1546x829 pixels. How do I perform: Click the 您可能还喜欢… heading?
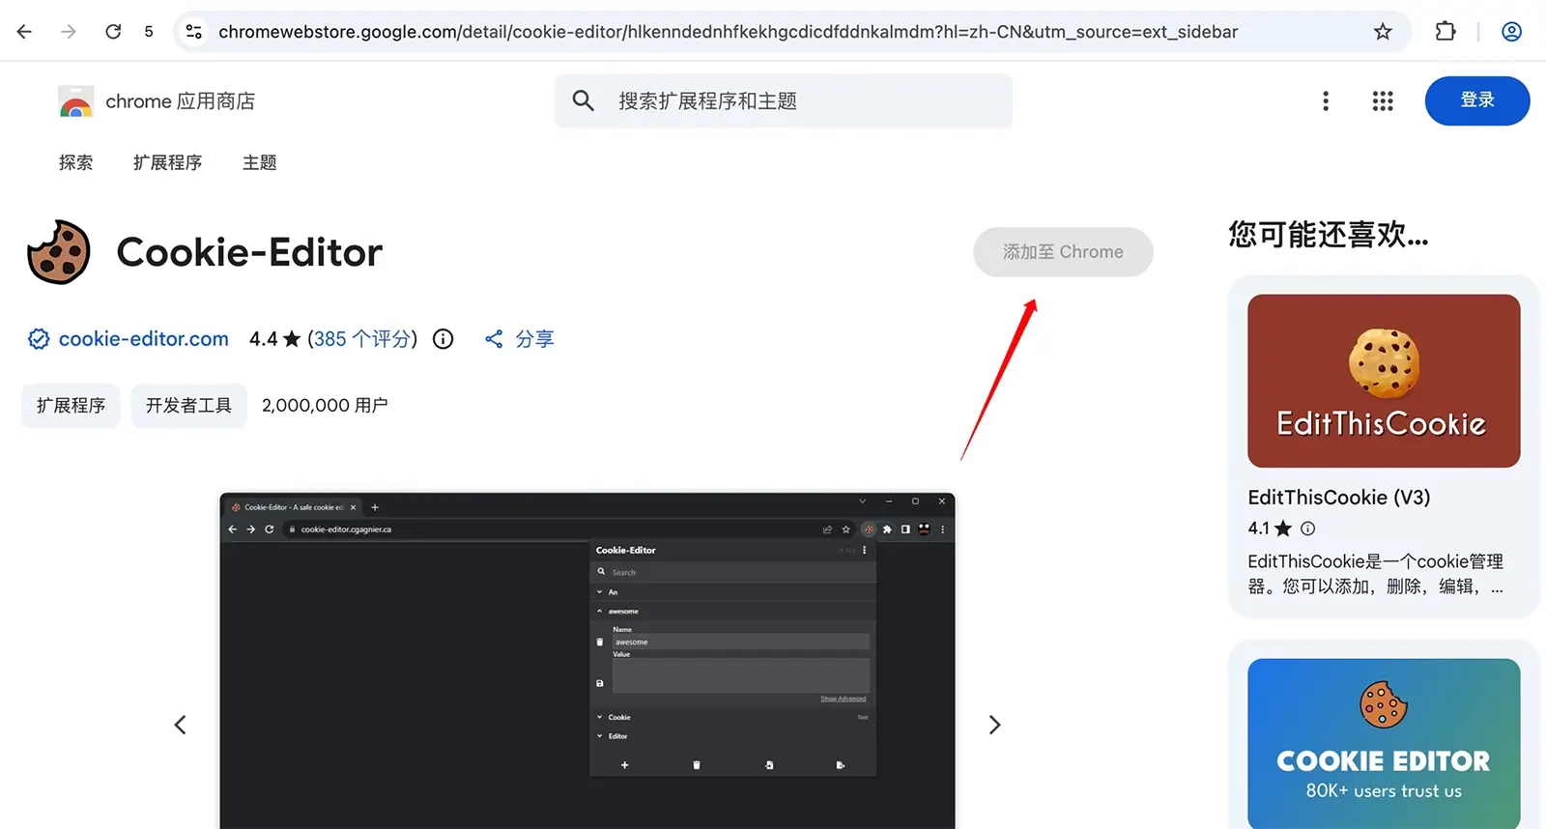1329,235
